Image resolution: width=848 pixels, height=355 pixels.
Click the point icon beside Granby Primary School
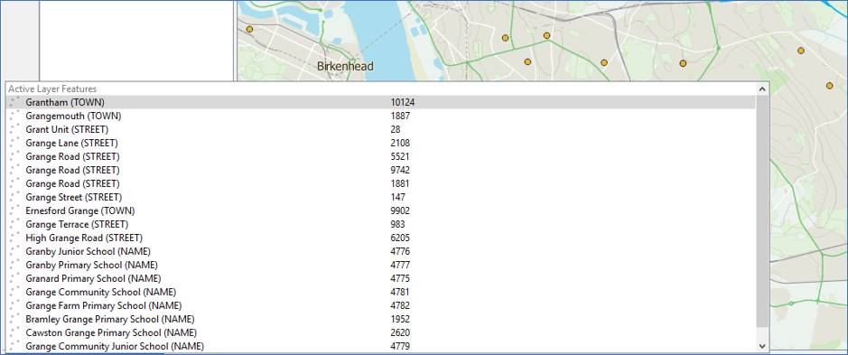point(14,265)
